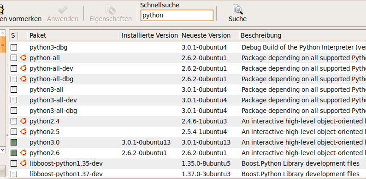Sort by Installierte Version column header
The width and height of the screenshot is (366, 179).
click(x=149, y=35)
